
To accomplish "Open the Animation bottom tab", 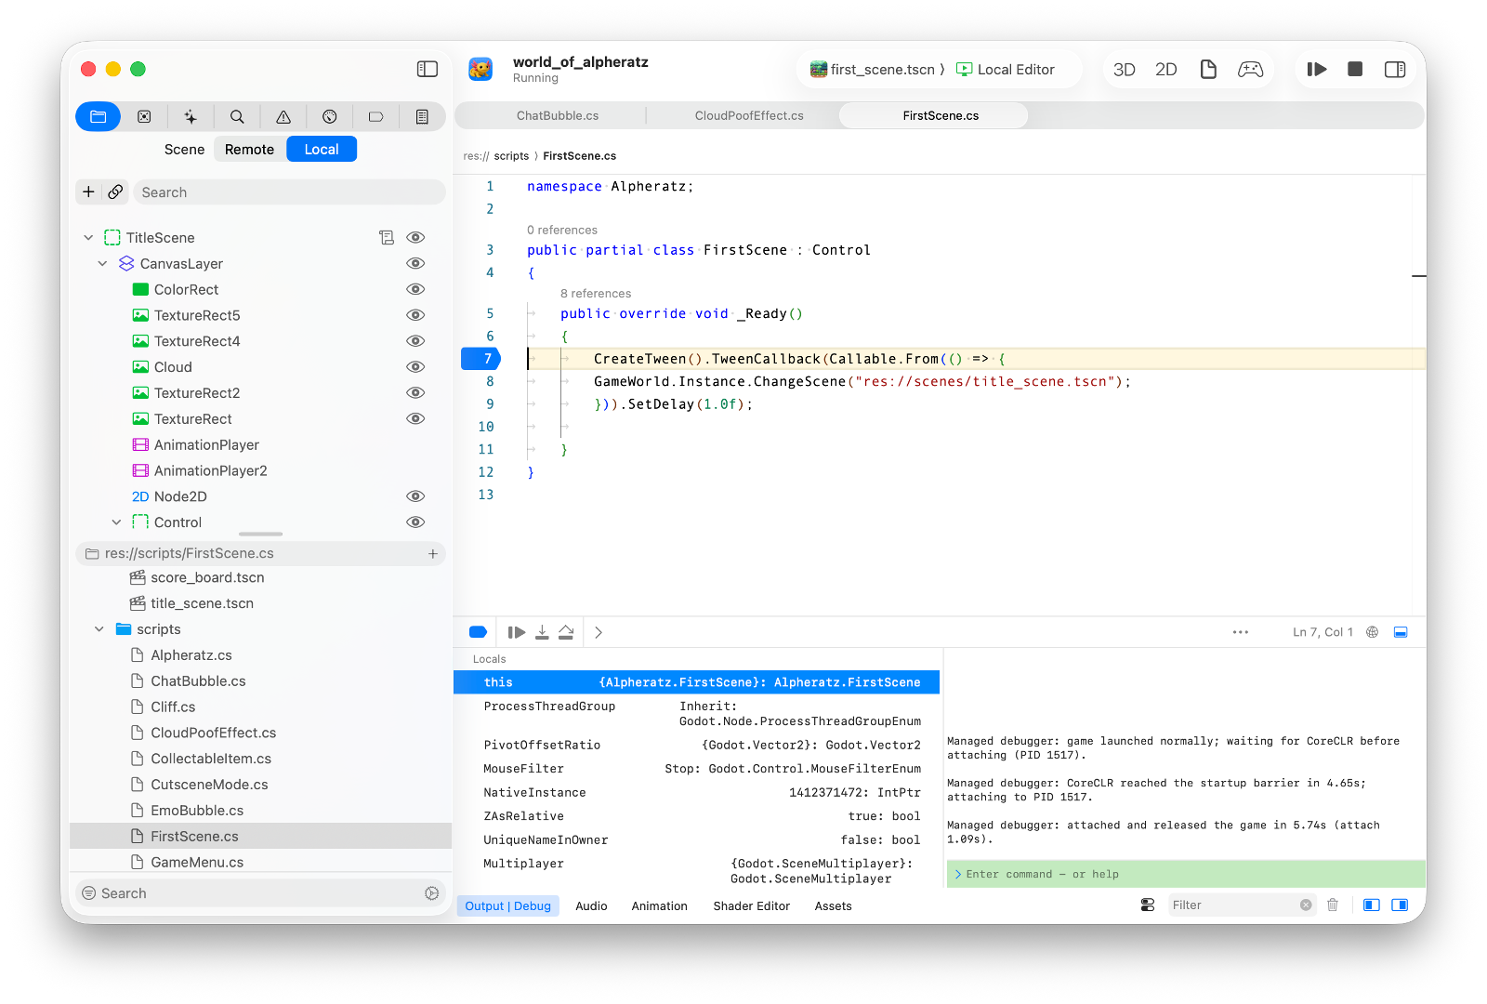I will (x=660, y=906).
